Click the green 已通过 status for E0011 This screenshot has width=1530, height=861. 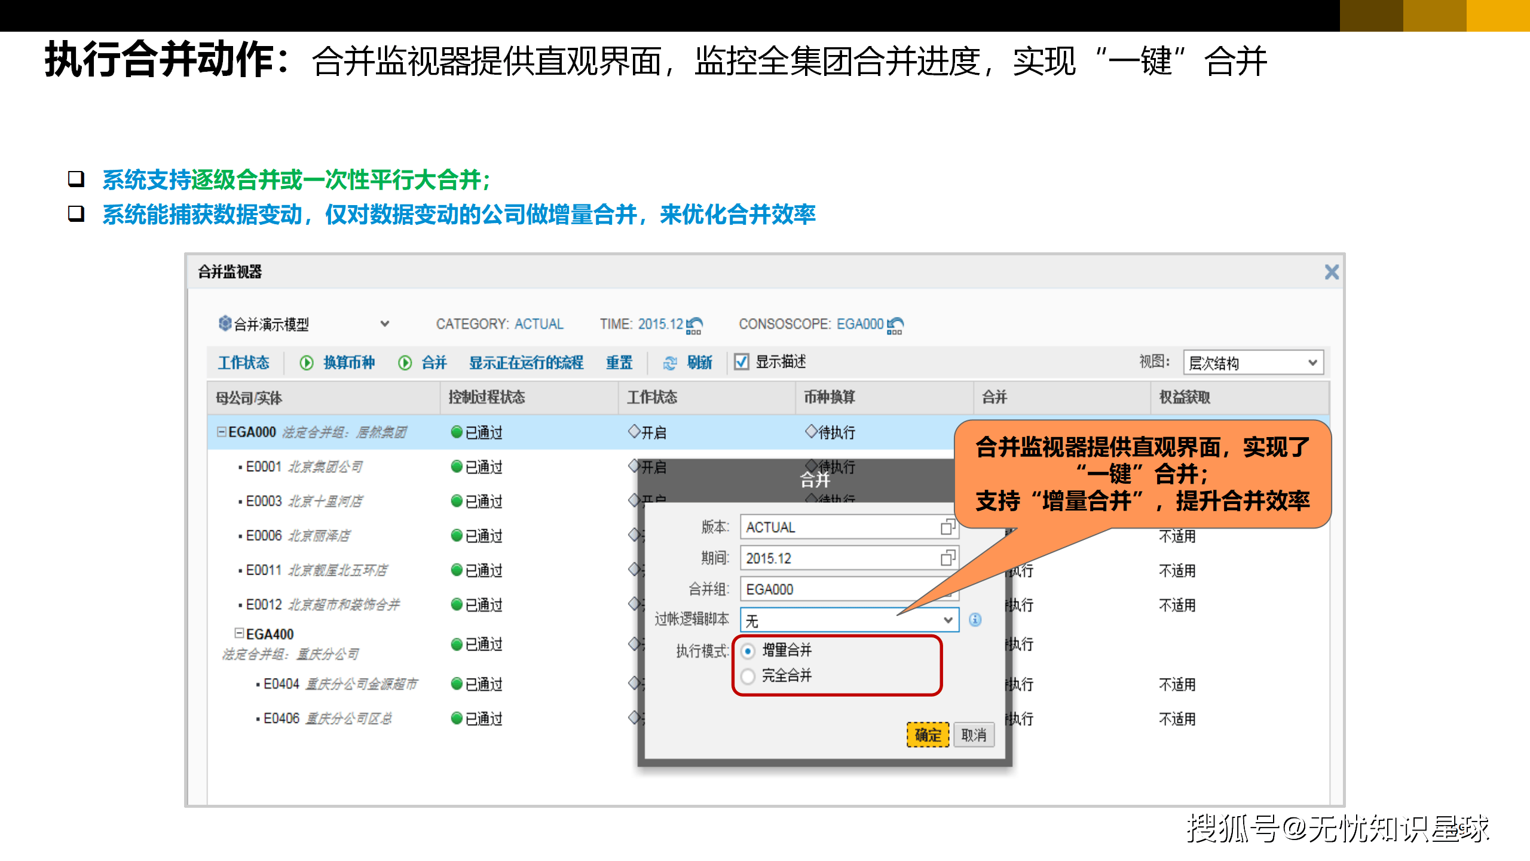pyautogui.click(x=477, y=570)
